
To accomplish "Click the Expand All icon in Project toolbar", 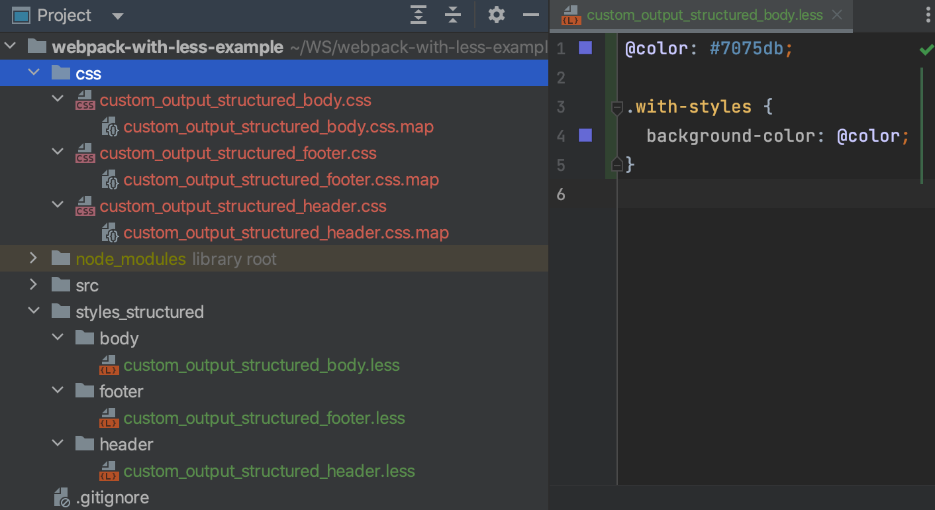I will point(418,15).
